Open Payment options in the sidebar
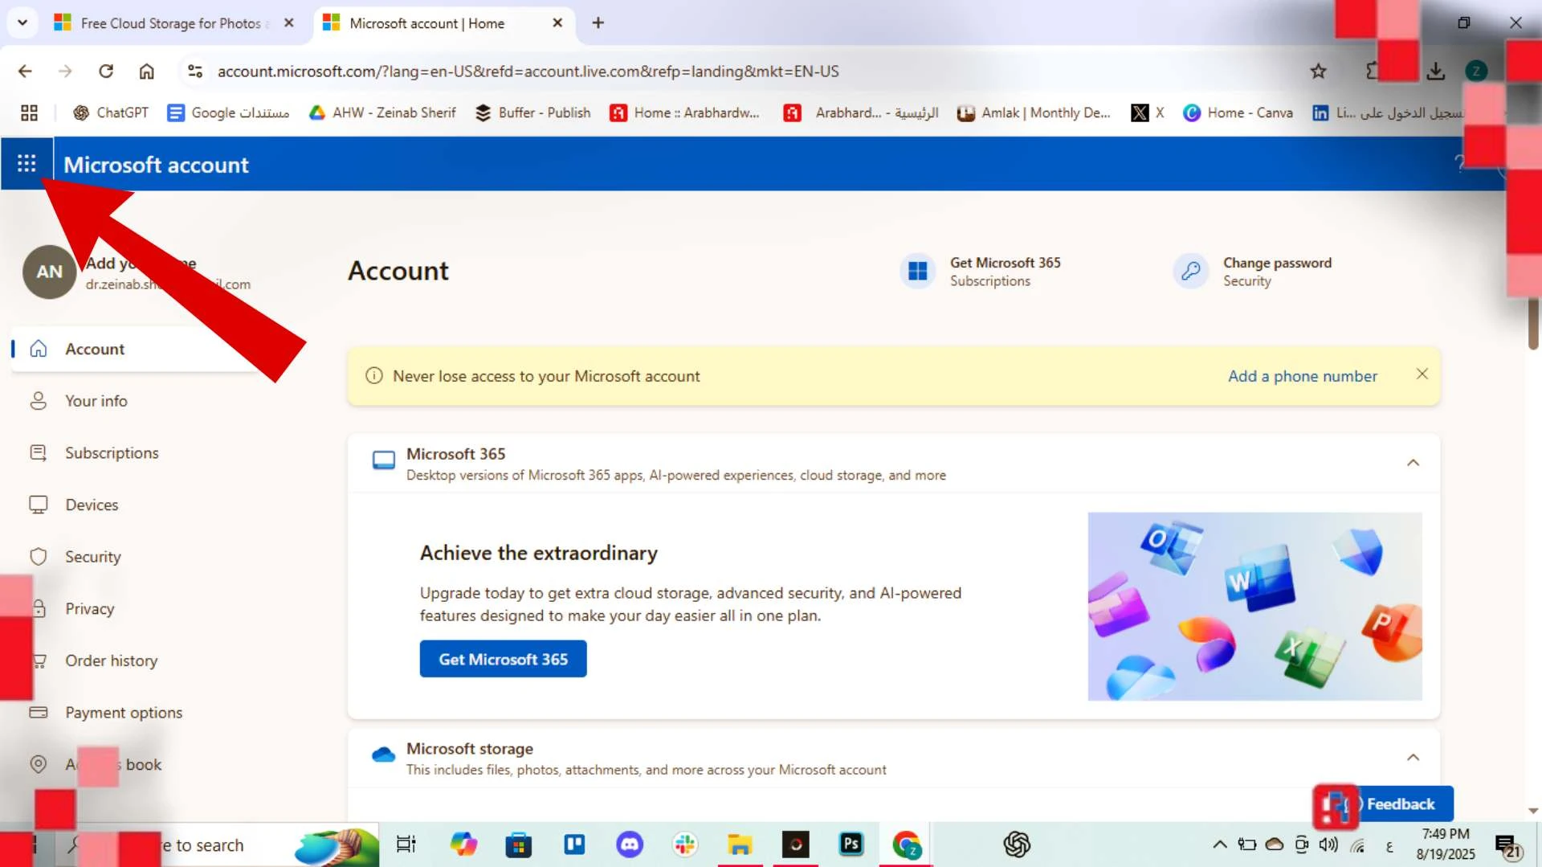 click(x=124, y=713)
